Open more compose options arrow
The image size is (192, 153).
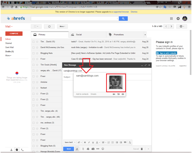[148, 149]
